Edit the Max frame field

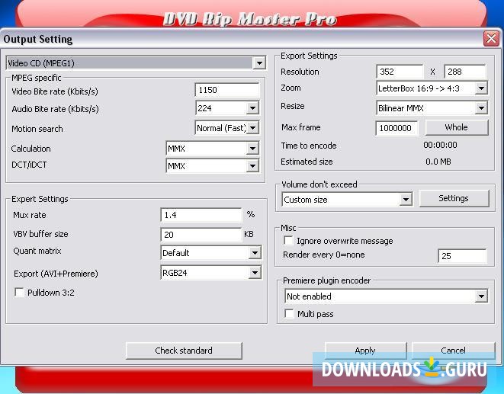pyautogui.click(x=396, y=128)
